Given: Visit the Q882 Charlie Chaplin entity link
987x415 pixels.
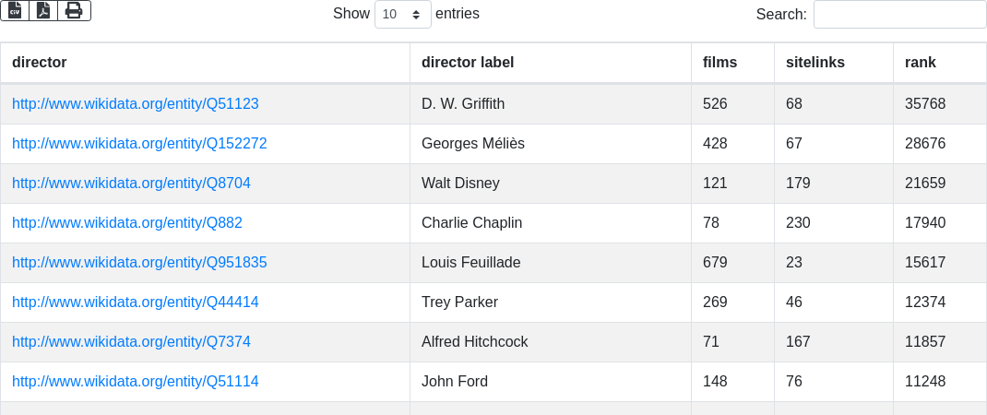Looking at the screenshot, I should coord(127,223).
